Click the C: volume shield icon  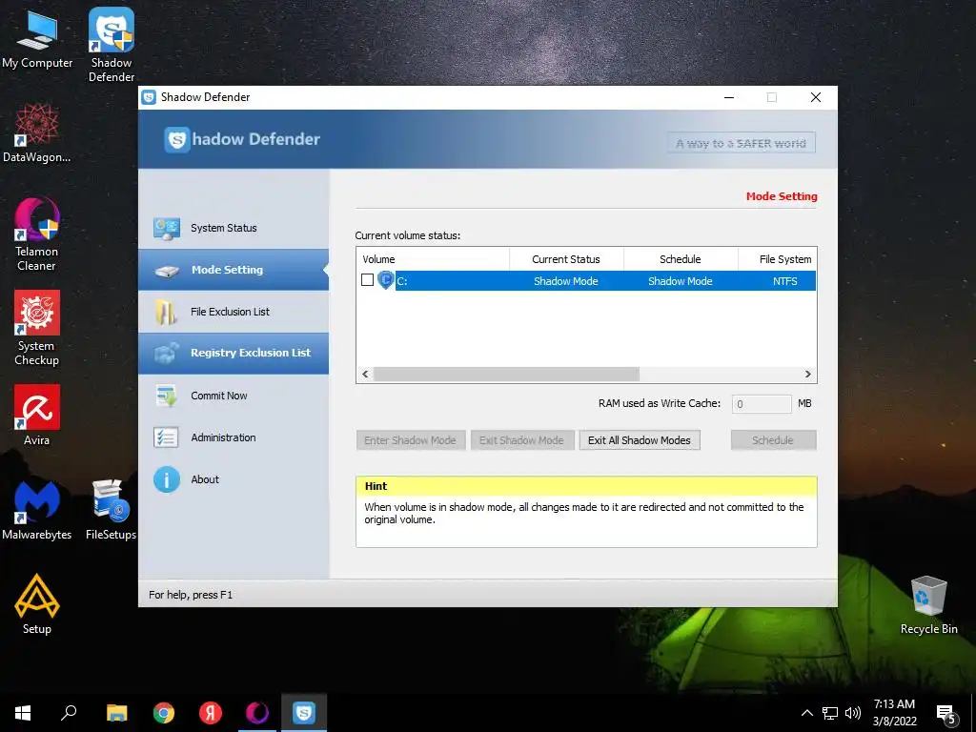386,280
